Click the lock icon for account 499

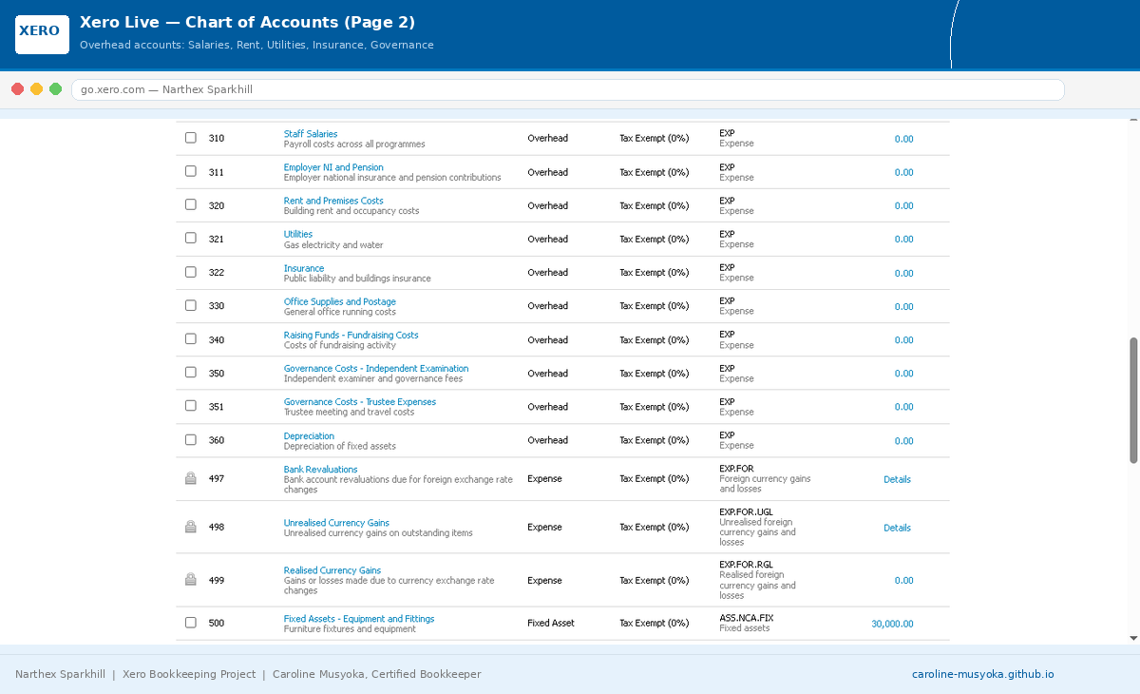(190, 580)
